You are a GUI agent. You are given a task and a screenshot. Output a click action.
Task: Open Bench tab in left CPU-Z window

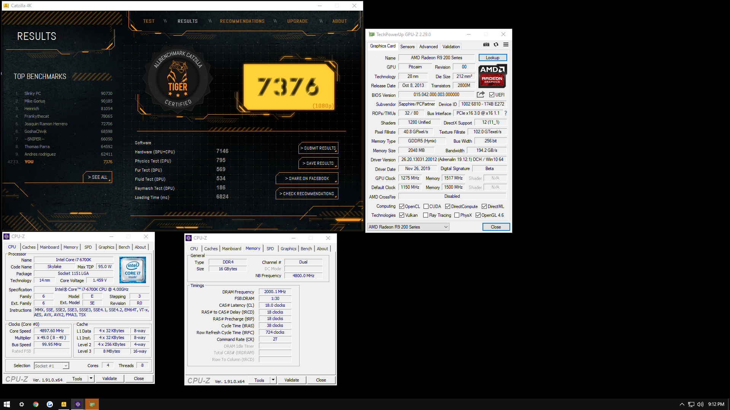coord(124,247)
